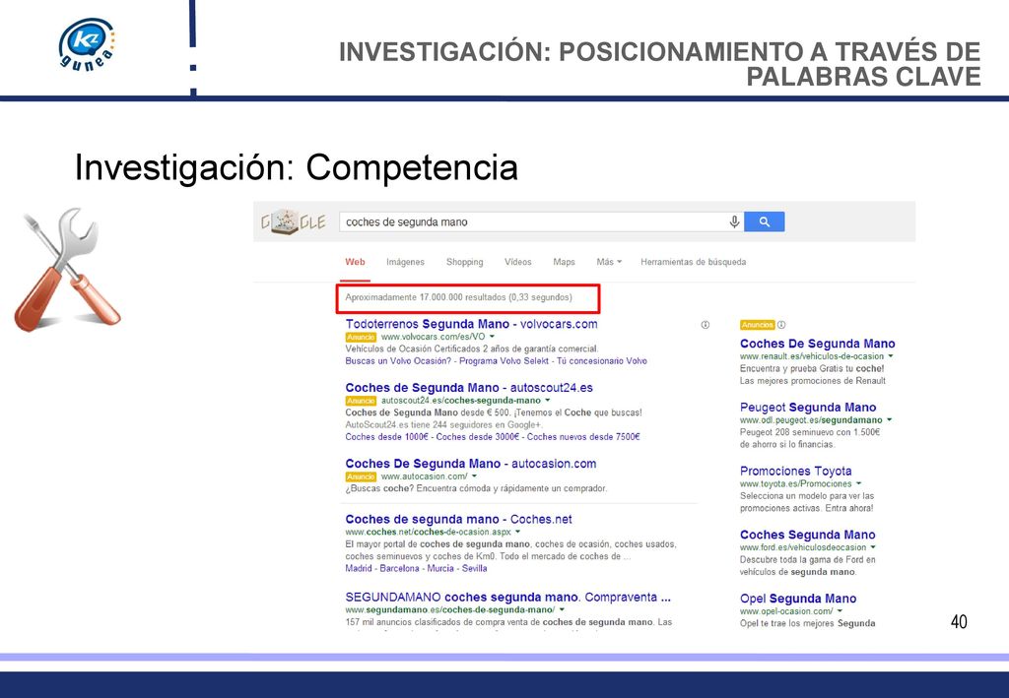1009x698 pixels.
Task: Open sidebar ad Opel Segunda Mano
Action: point(798,599)
